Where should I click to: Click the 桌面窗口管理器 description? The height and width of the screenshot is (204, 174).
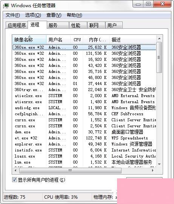click(127, 132)
